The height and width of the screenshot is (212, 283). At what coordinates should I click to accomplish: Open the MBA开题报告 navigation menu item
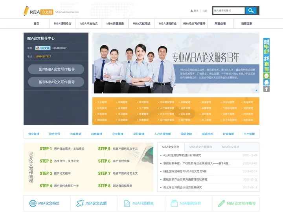(x=115, y=24)
